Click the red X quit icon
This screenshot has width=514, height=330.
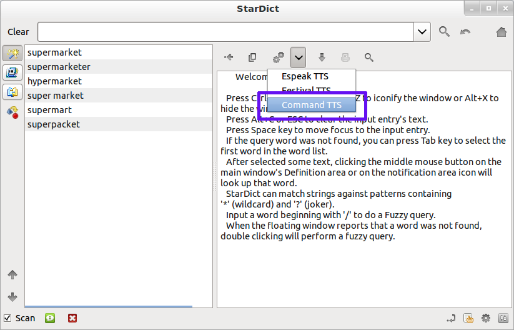point(72,318)
